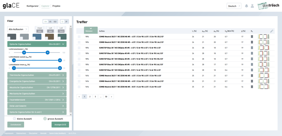Open the Konfigurator tab
The height and width of the screenshot is (136, 282).
(32, 6)
